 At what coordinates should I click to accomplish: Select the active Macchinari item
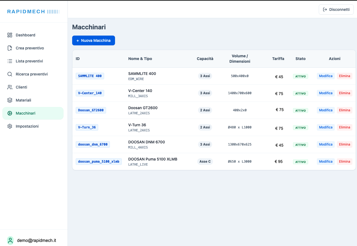pos(33,113)
